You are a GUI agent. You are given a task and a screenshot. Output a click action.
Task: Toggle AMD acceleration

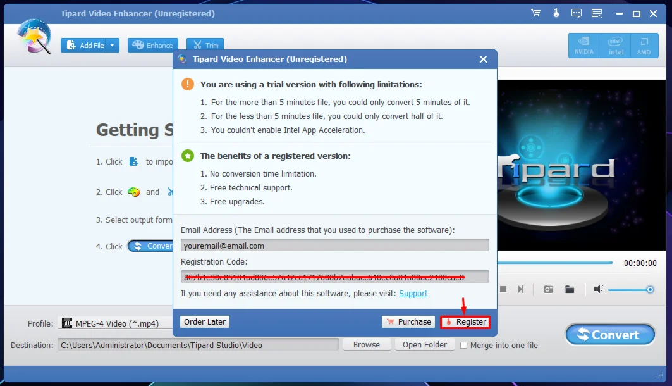tap(644, 46)
